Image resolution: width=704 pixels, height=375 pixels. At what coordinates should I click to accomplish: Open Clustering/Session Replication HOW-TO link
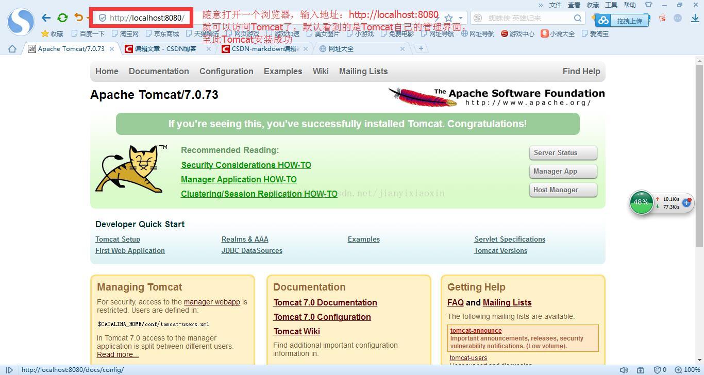259,194
